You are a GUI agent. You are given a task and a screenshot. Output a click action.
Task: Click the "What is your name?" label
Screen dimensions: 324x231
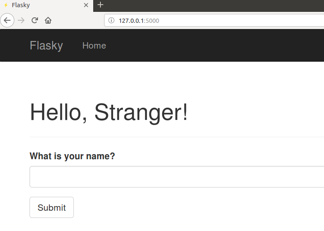coord(72,156)
